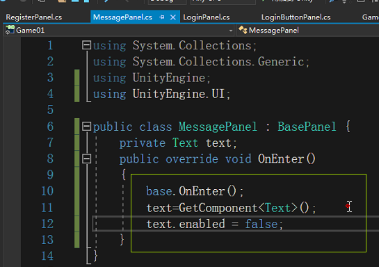Pin the MessagePanel.cs tab

tap(162, 17)
